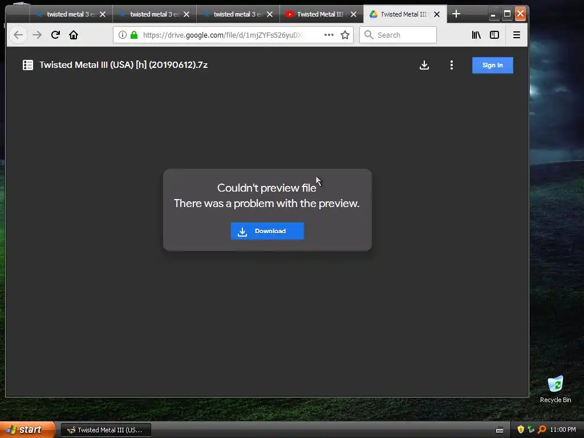This screenshot has height=438, width=584.
Task: Click "There was a problem with the preview." text
Action: tap(267, 204)
